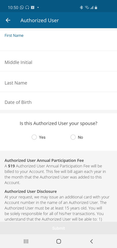Image resolution: width=117 pixels, height=248 pixels.
Task: Tap the Android home button
Action: 59,241
